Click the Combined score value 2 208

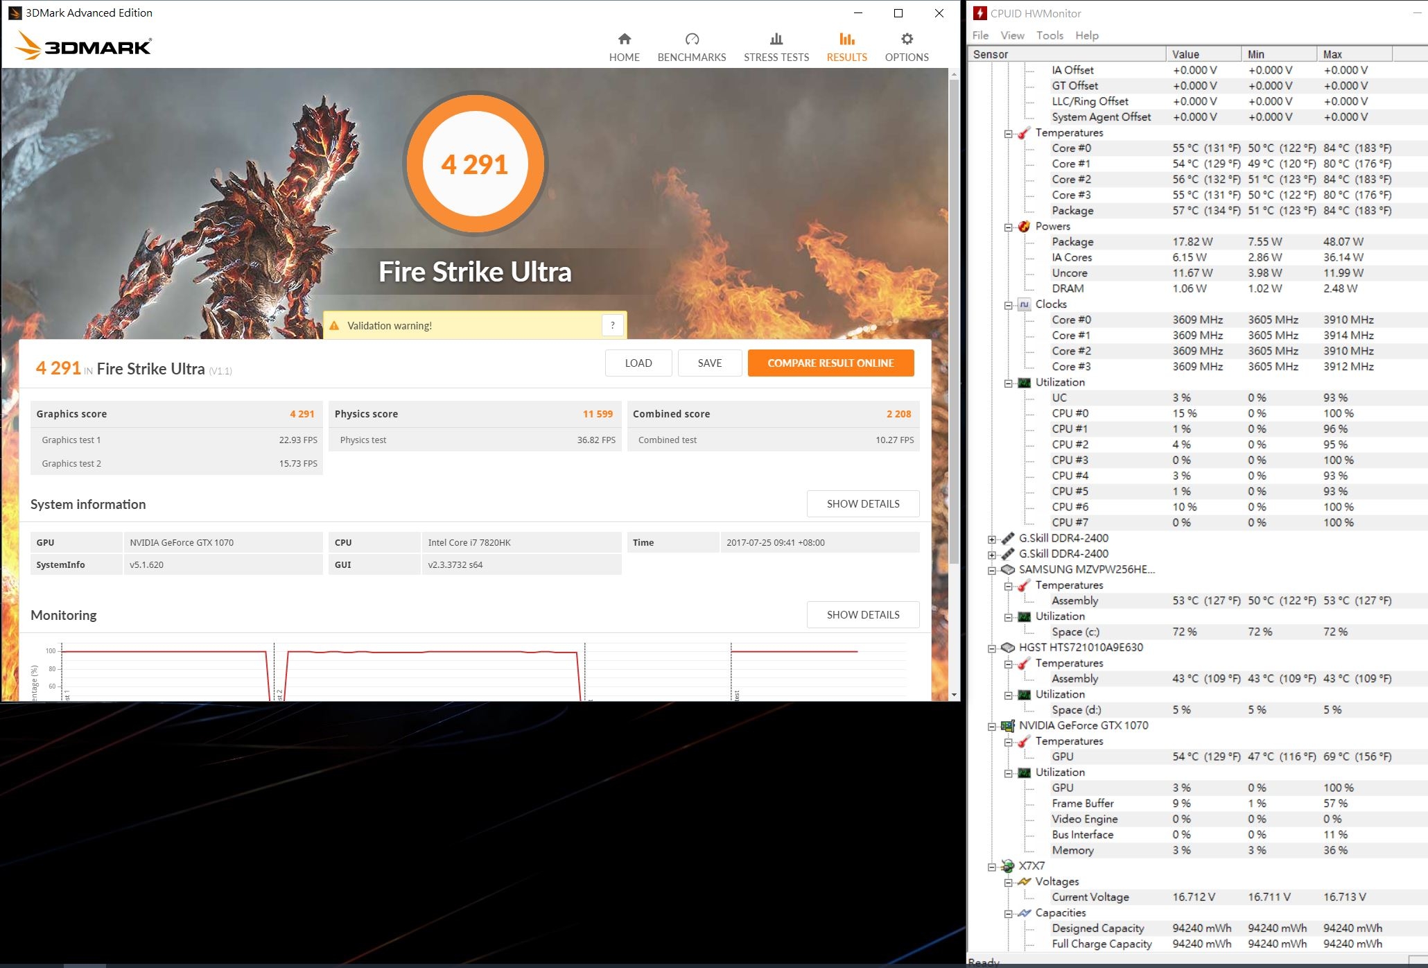pyautogui.click(x=898, y=414)
